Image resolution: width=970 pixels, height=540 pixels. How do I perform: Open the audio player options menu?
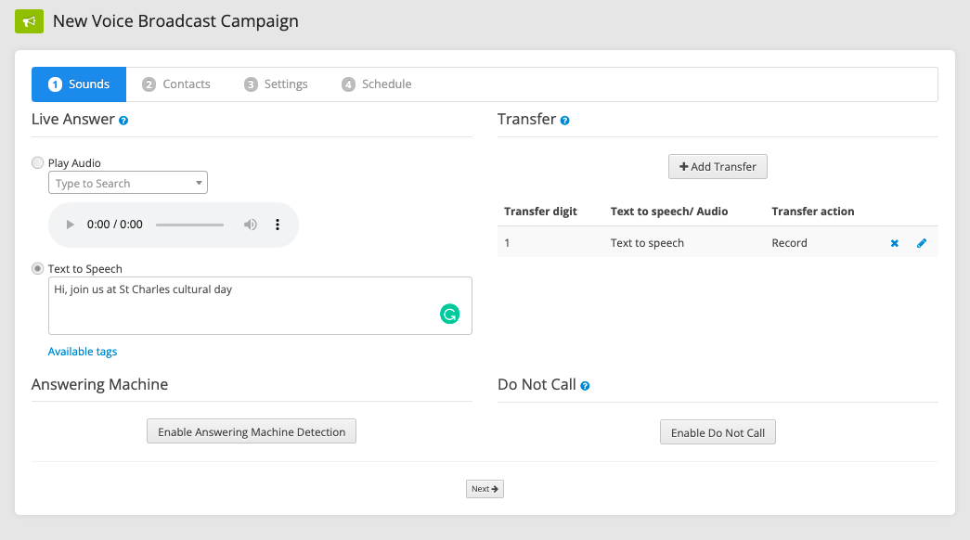tap(278, 224)
